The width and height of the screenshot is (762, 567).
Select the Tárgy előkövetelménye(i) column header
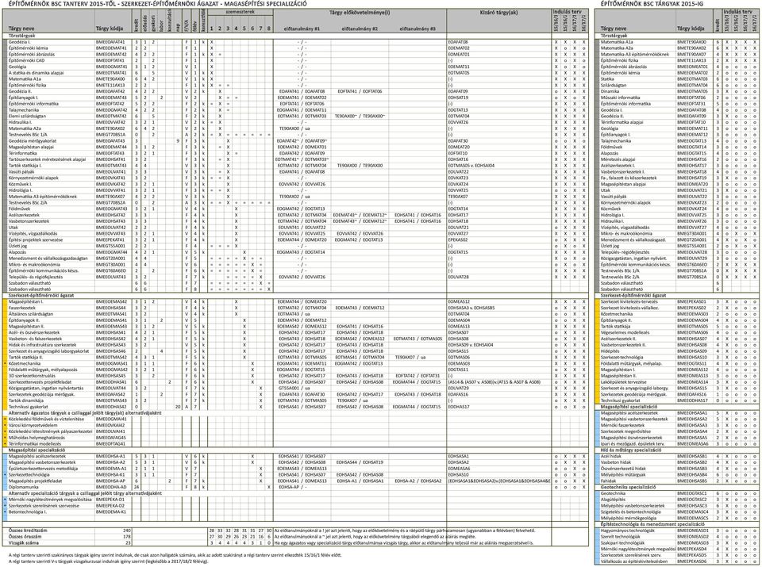pos(359,12)
